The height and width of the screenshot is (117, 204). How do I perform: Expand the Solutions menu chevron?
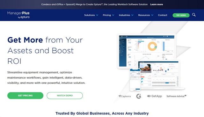tap(97, 15)
